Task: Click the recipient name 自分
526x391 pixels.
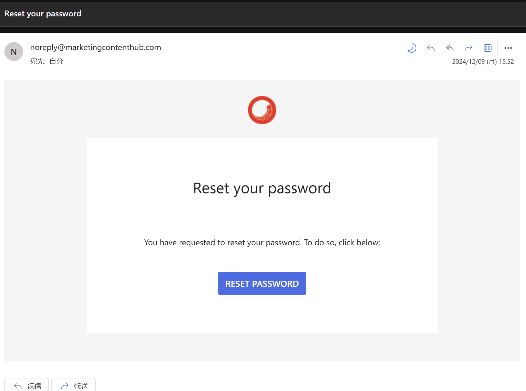Action: pos(56,61)
